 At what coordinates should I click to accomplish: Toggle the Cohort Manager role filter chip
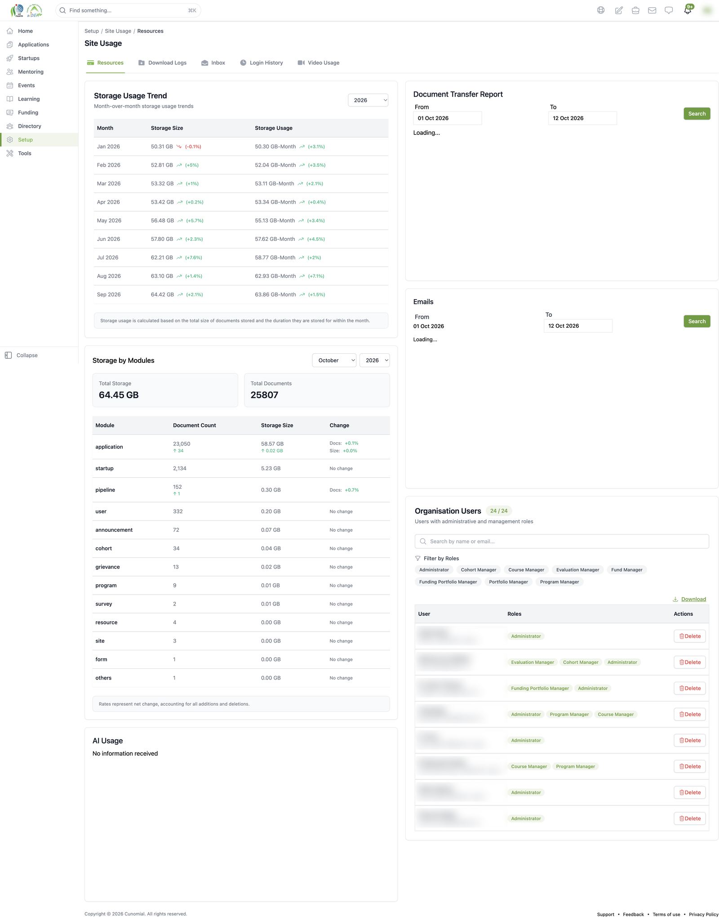tap(479, 570)
